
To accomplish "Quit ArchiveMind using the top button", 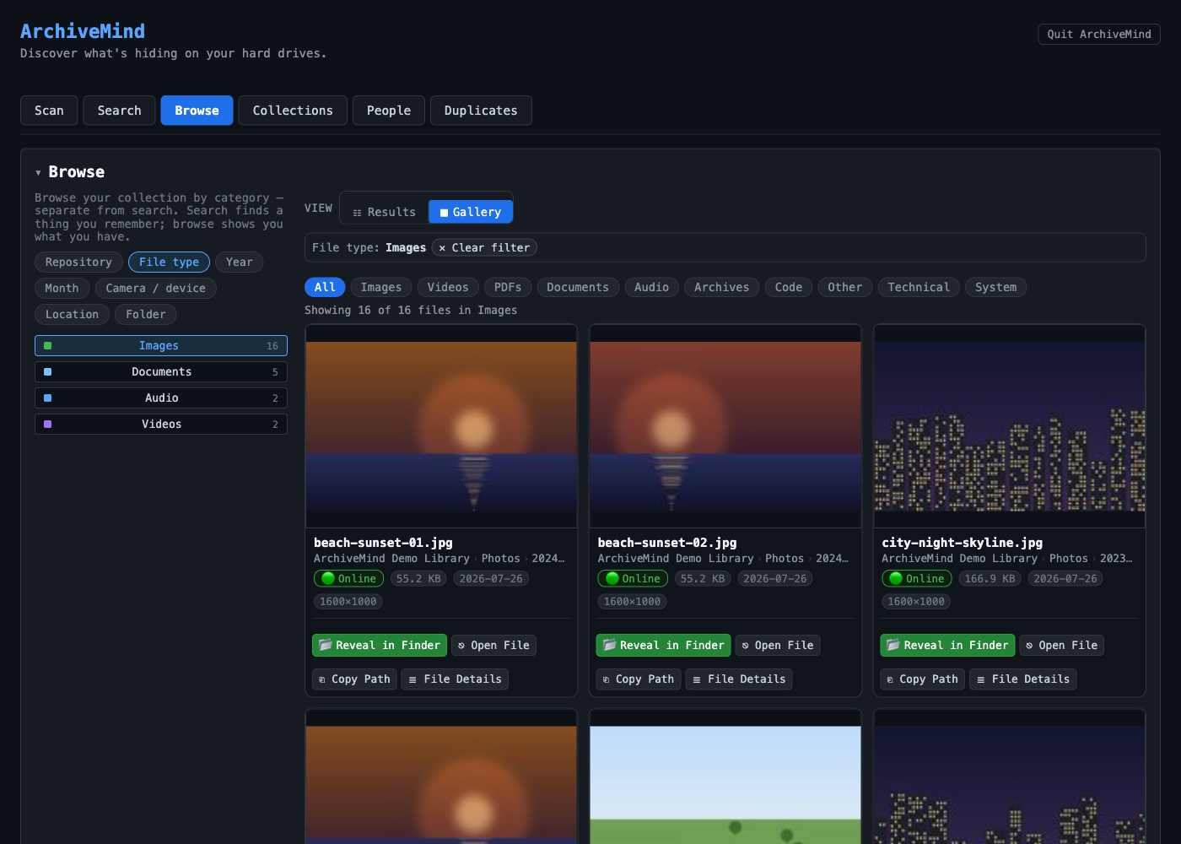I will 1099,34.
